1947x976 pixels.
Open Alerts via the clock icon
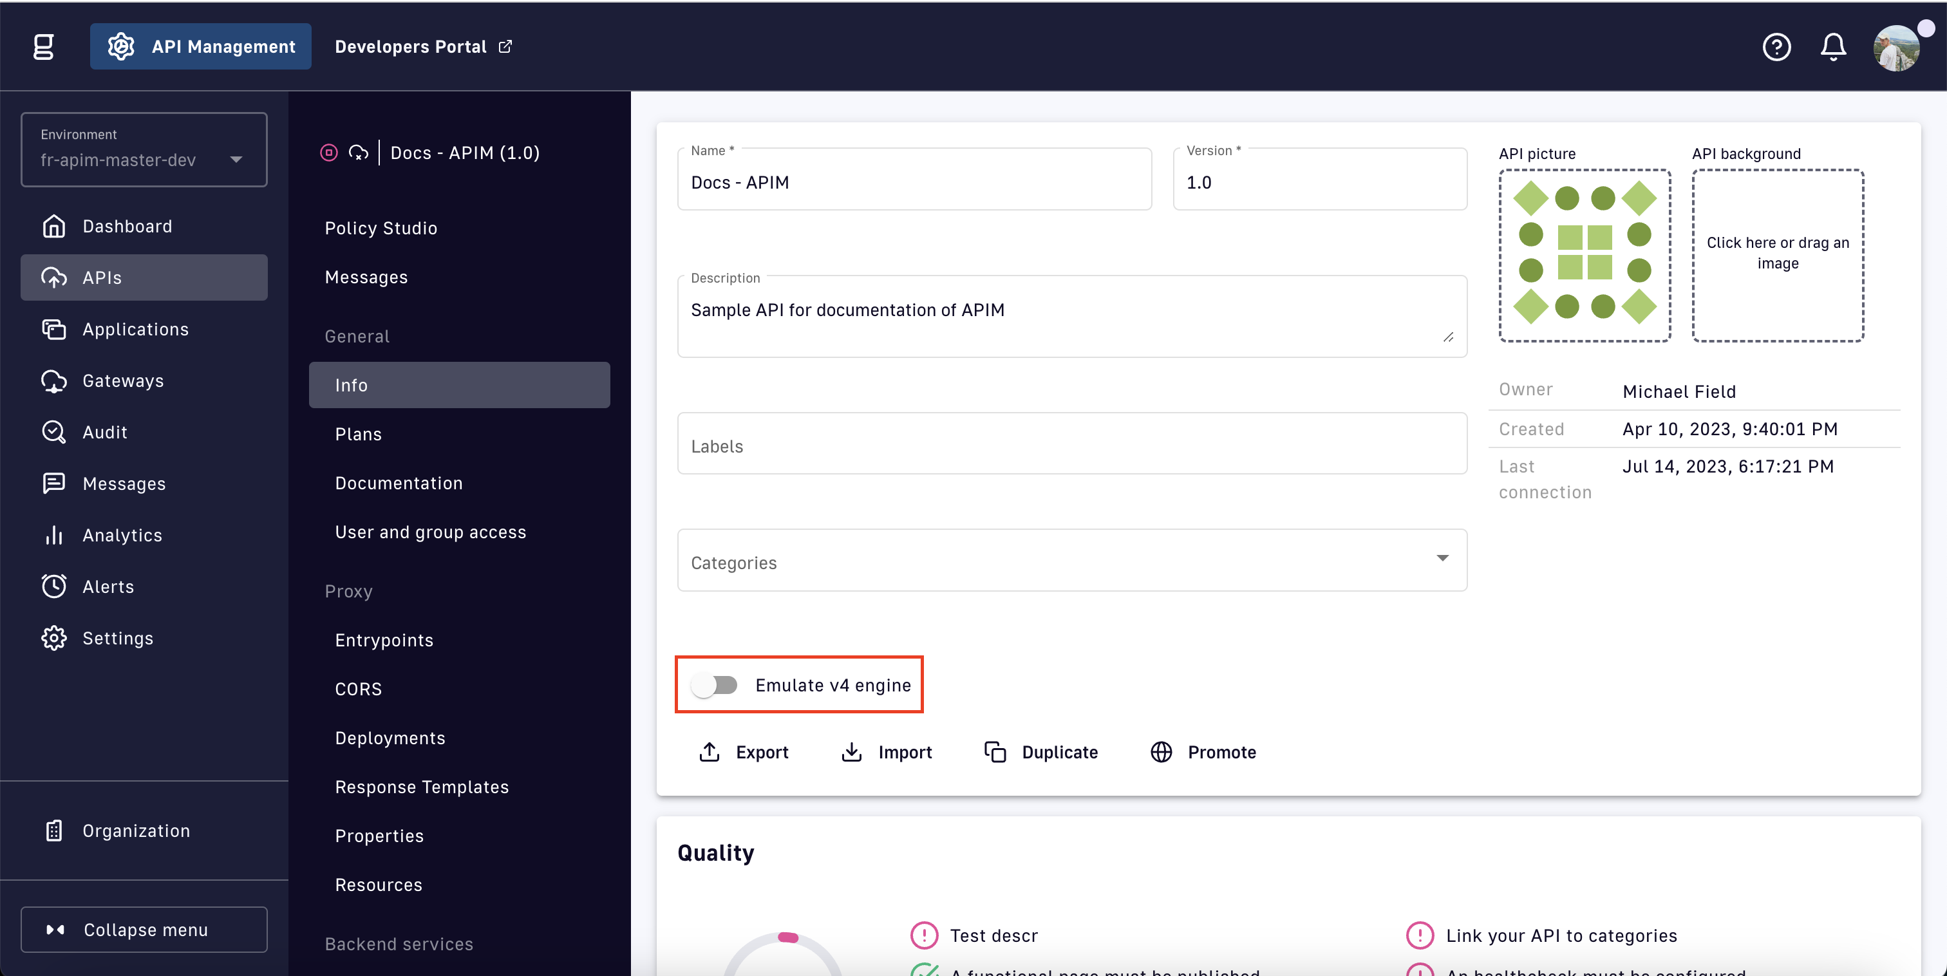click(53, 586)
